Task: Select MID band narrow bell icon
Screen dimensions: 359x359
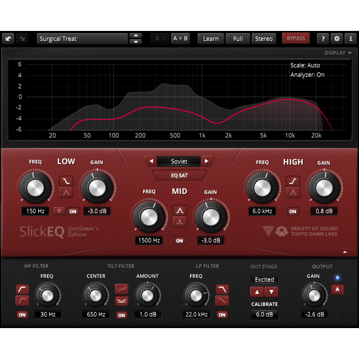Action: (179, 221)
